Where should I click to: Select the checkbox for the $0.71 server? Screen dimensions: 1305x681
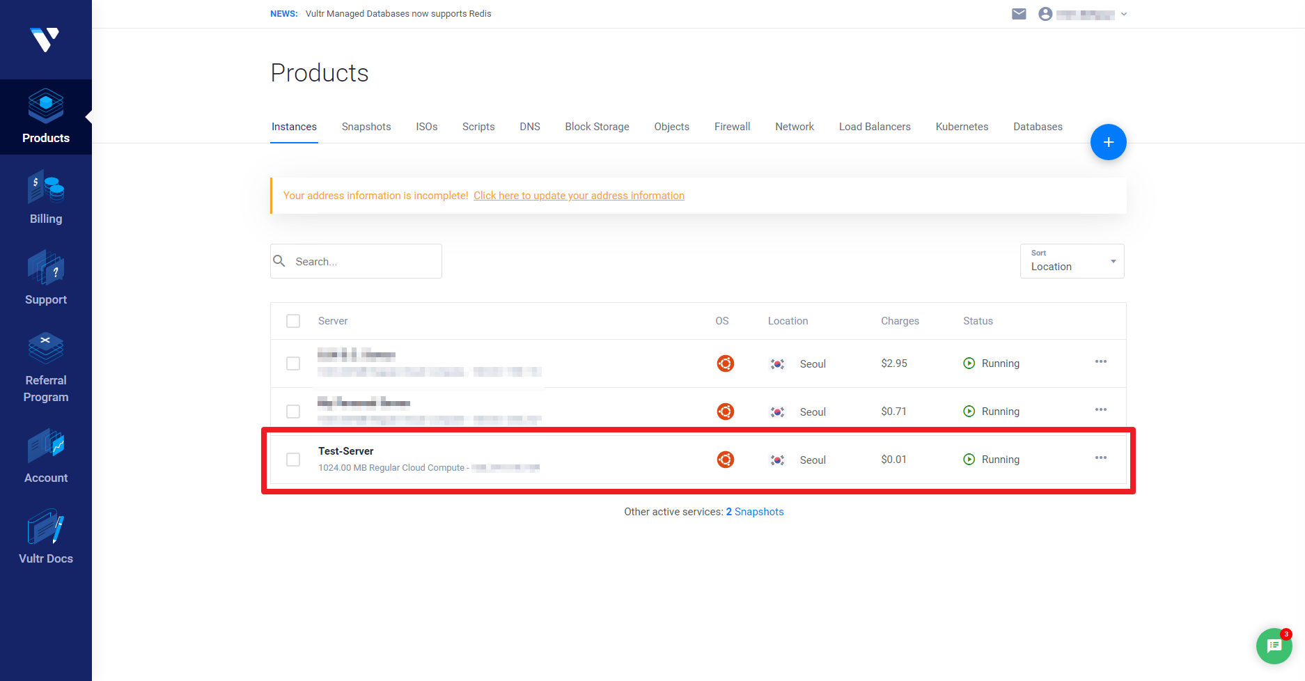pyautogui.click(x=293, y=412)
